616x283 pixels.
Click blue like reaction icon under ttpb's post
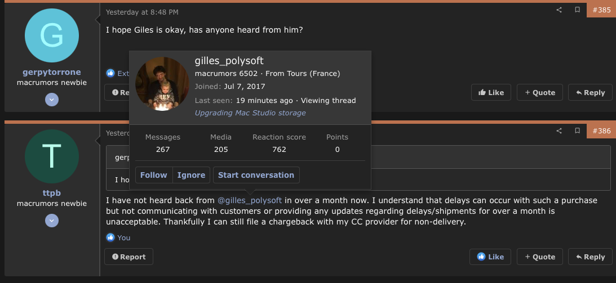[x=110, y=237]
